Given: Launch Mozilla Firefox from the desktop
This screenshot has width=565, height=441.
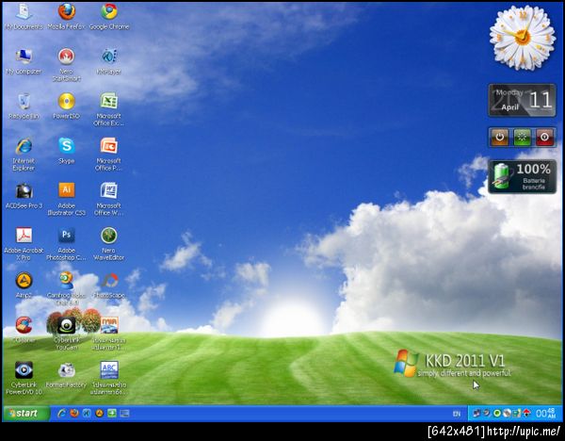Looking at the screenshot, I should [67, 16].
